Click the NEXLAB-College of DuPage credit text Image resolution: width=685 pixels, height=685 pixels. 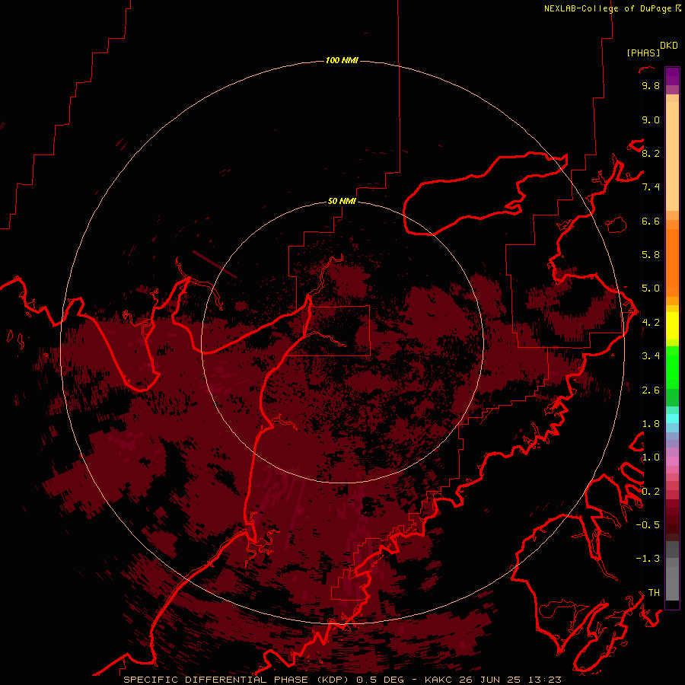(x=607, y=8)
